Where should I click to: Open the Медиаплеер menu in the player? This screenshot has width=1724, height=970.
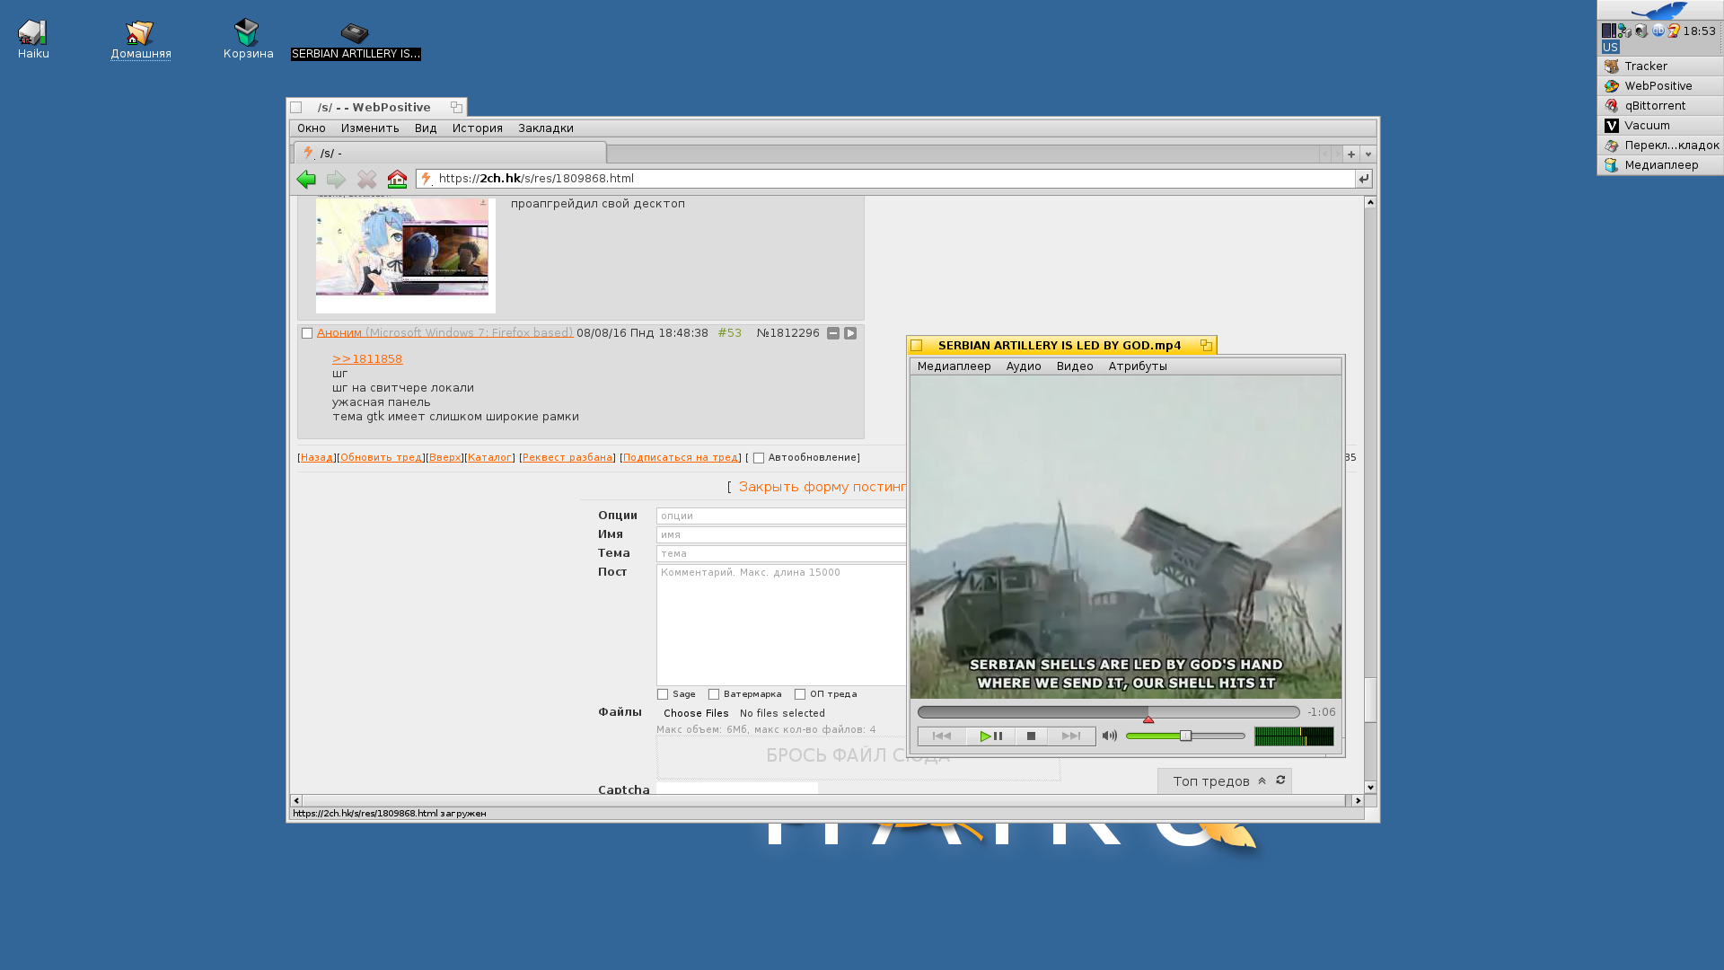click(954, 366)
